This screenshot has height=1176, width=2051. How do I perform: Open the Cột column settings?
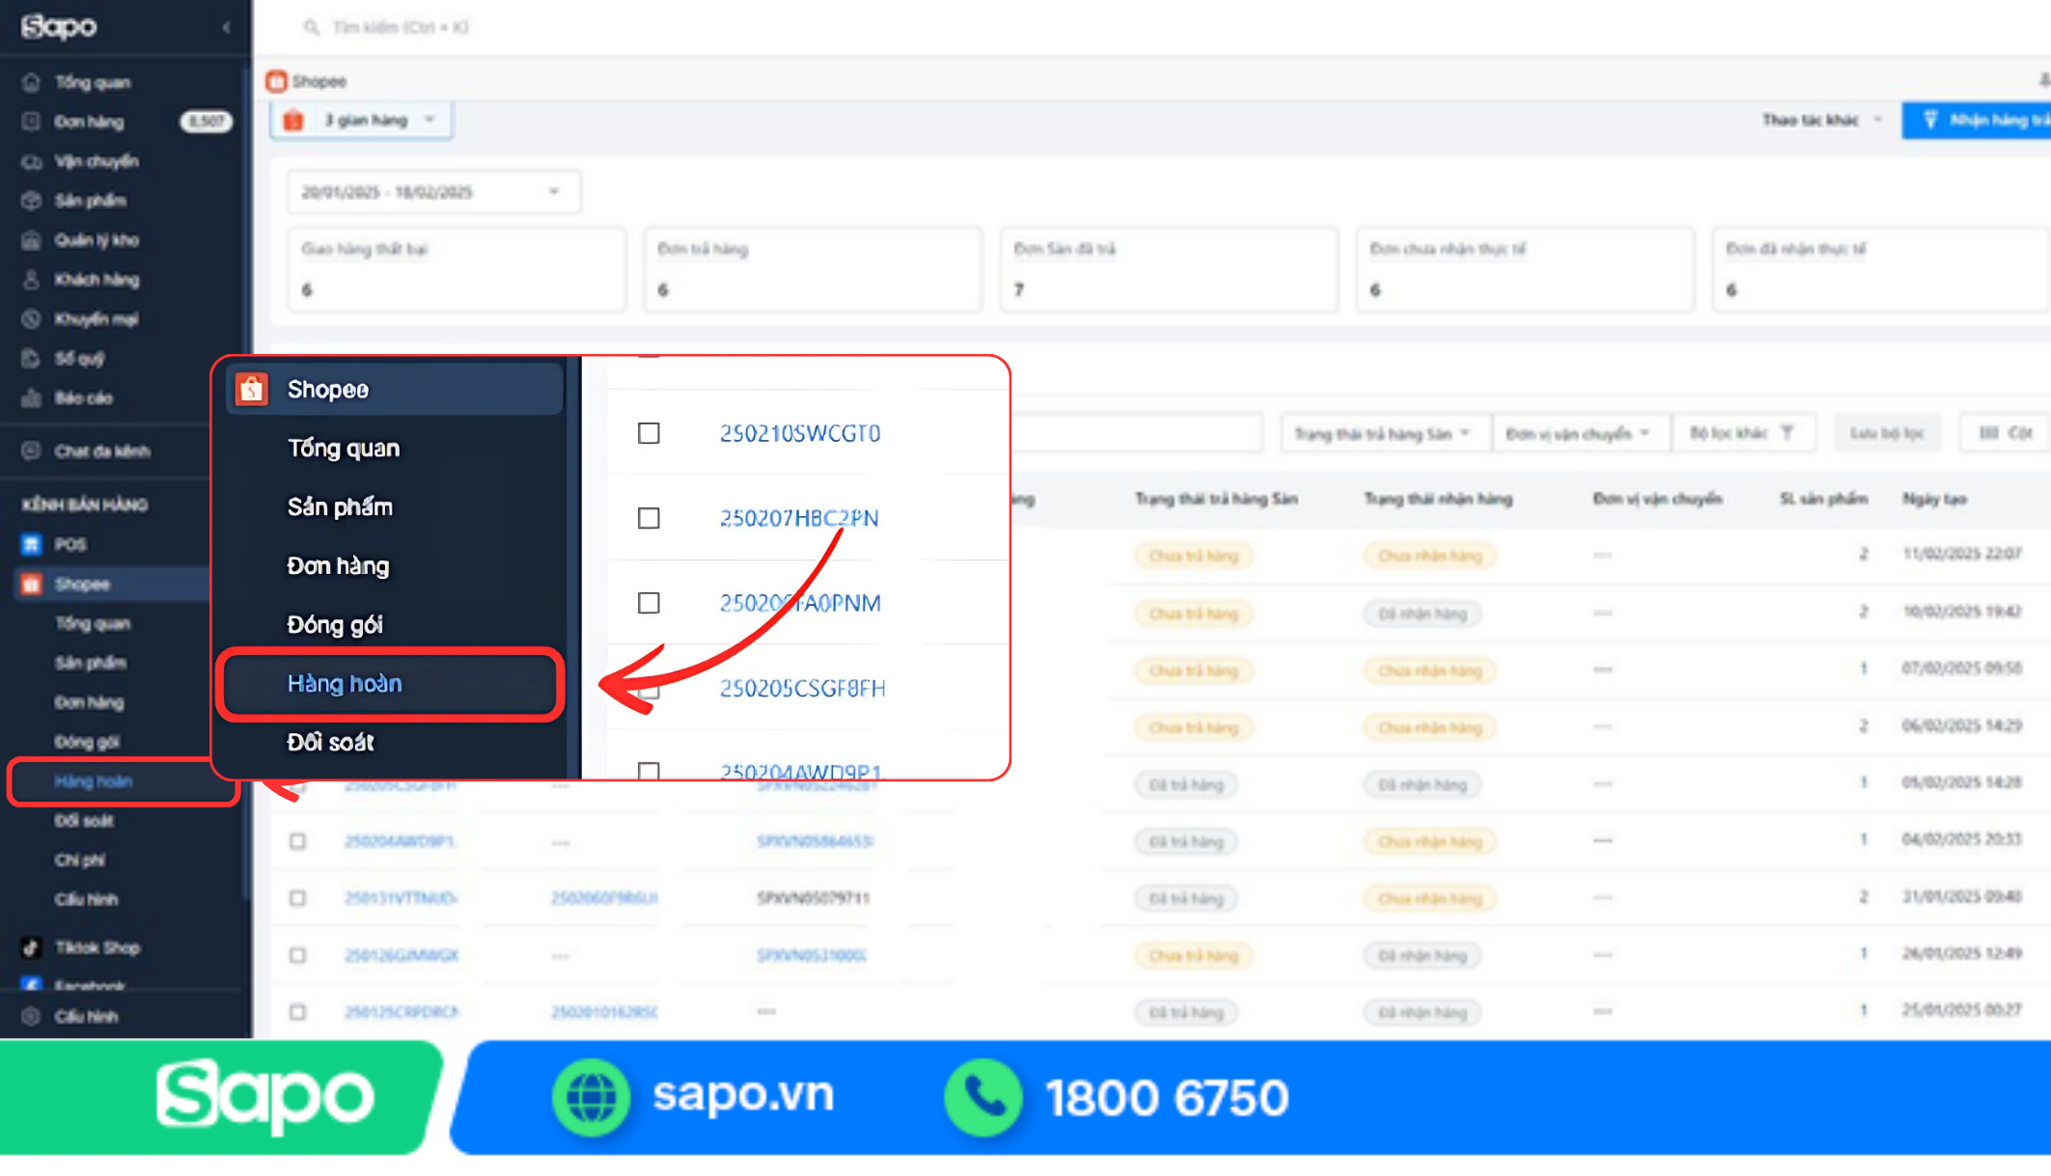tap(2006, 433)
